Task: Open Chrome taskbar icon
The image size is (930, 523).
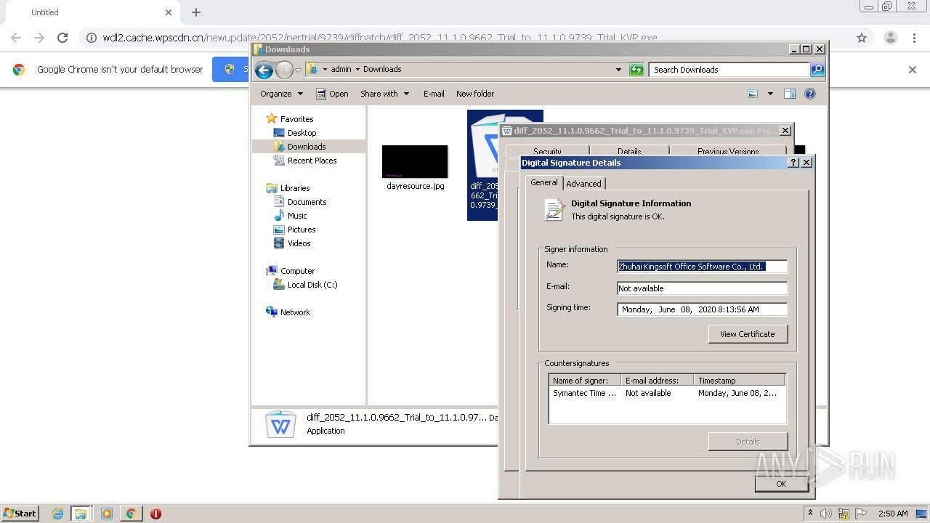Action: 131,514
